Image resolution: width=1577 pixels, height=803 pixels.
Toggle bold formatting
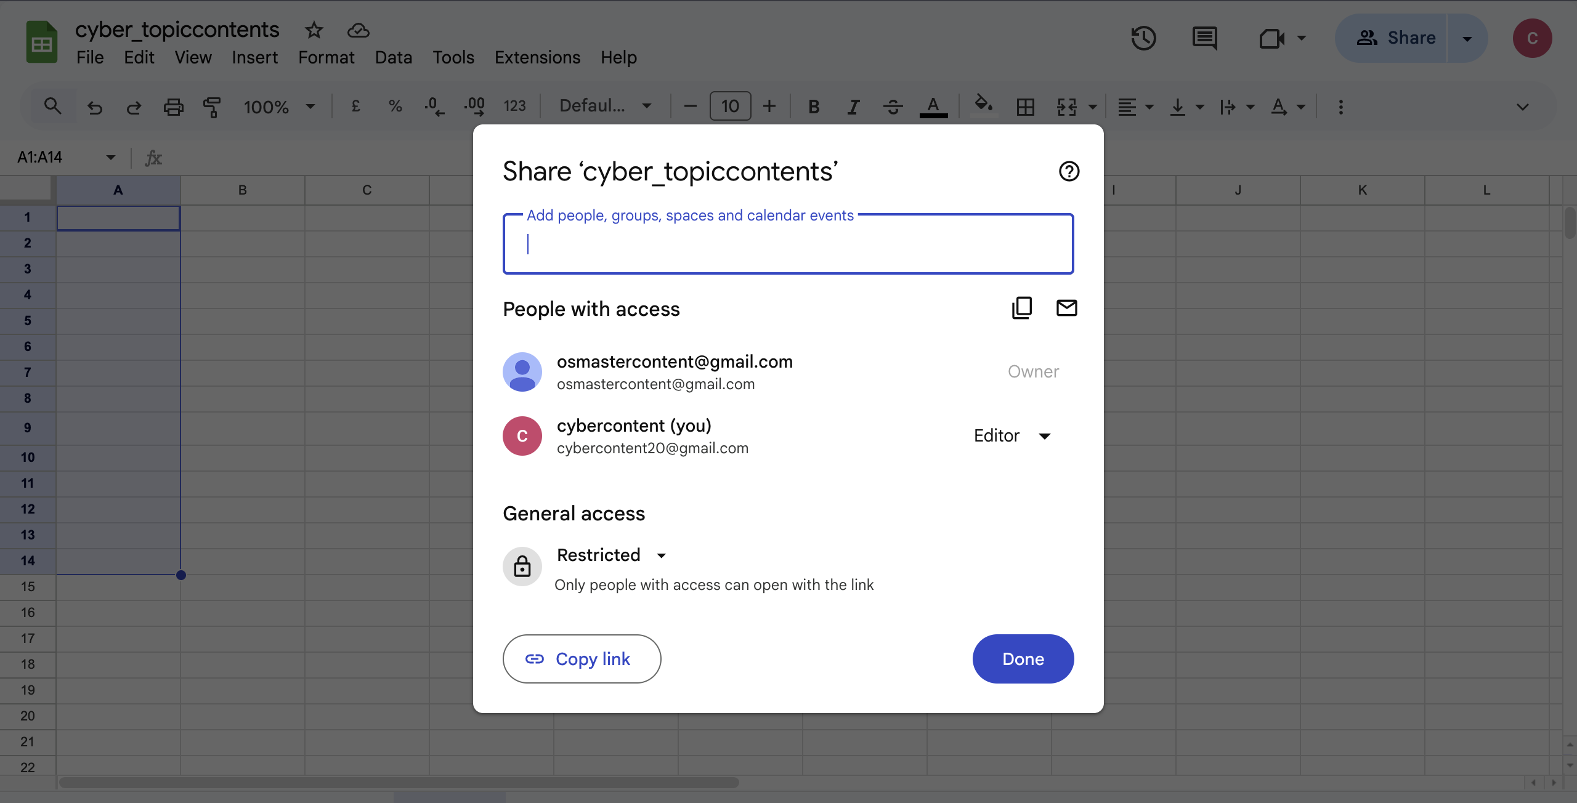pyautogui.click(x=813, y=106)
